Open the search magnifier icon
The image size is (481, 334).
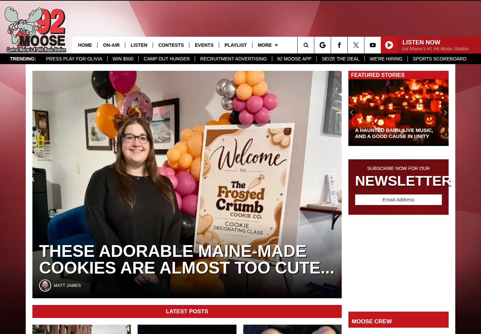click(x=306, y=45)
